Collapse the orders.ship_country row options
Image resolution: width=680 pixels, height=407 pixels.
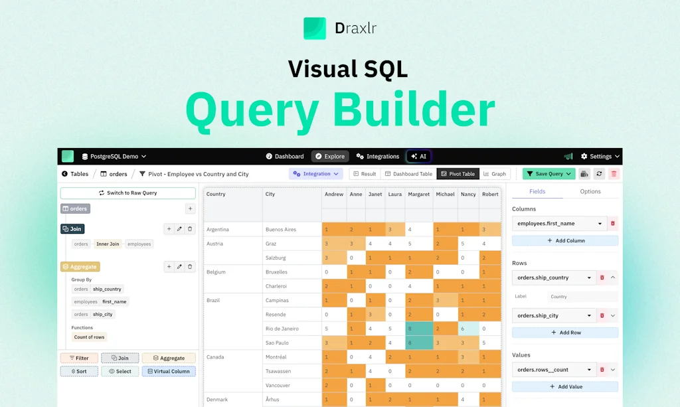coord(613,278)
